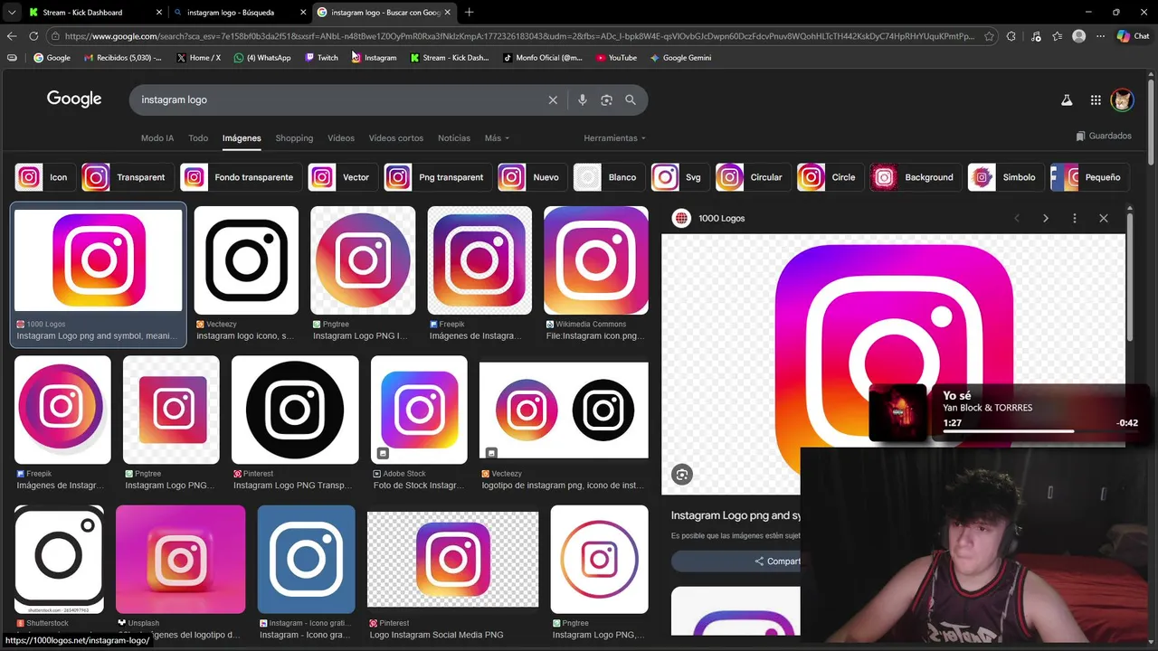1158x651 pixels.
Task: Open the Wikimedia Commons Instagram icon thumbnail
Action: [596, 260]
